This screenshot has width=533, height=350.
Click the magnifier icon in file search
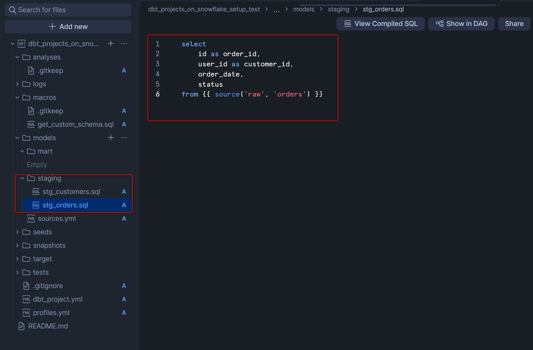pos(13,10)
